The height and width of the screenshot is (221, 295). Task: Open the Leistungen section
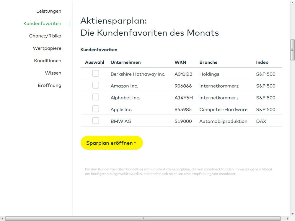click(x=48, y=11)
